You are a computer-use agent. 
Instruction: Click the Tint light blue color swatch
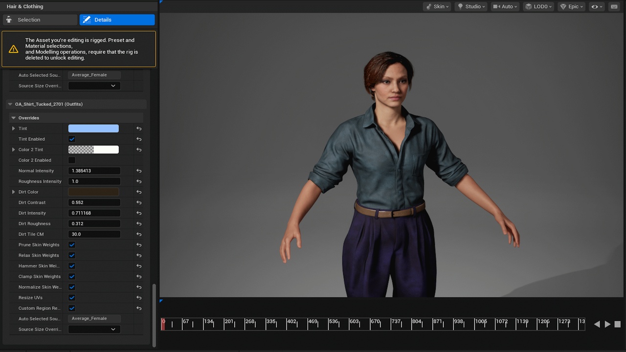(x=93, y=129)
